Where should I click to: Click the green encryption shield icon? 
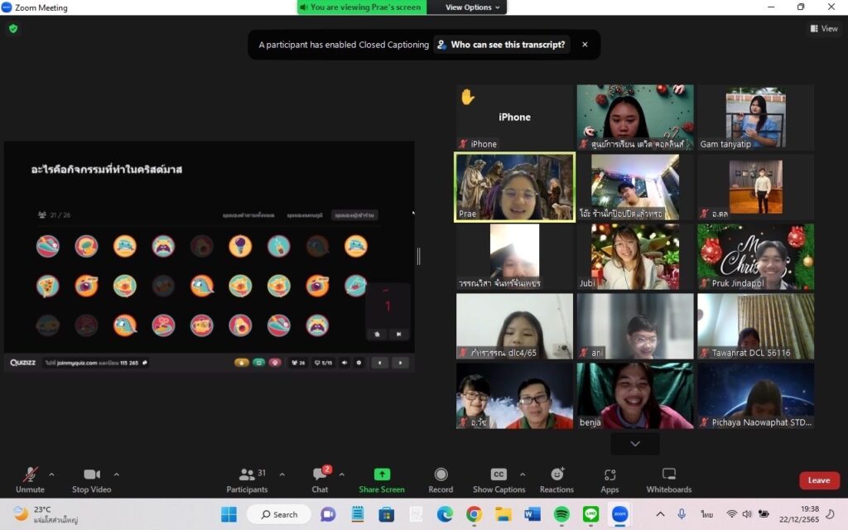pos(13,28)
